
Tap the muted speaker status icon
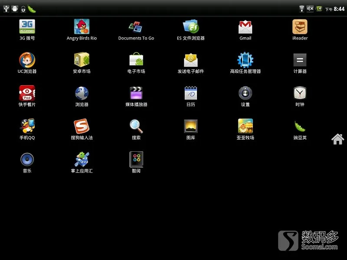(310, 9)
